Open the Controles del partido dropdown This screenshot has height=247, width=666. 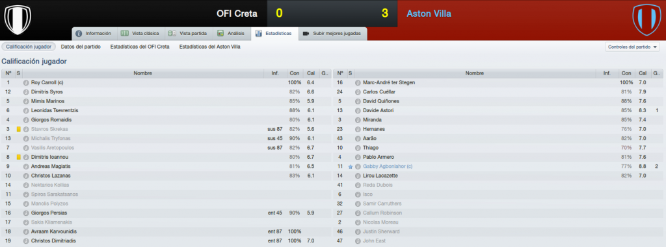pyautogui.click(x=632, y=47)
